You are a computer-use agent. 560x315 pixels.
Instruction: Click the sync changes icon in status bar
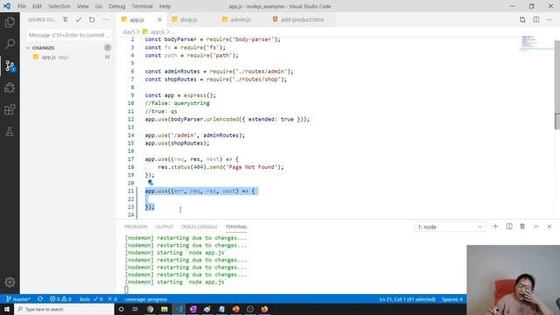40,299
